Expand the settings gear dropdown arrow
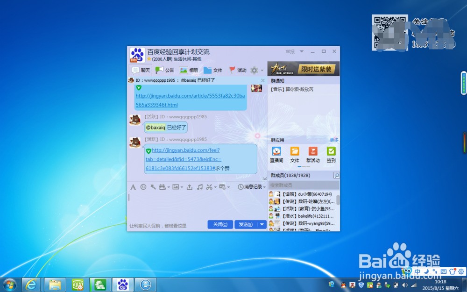The image size is (467, 292). pos(262,71)
